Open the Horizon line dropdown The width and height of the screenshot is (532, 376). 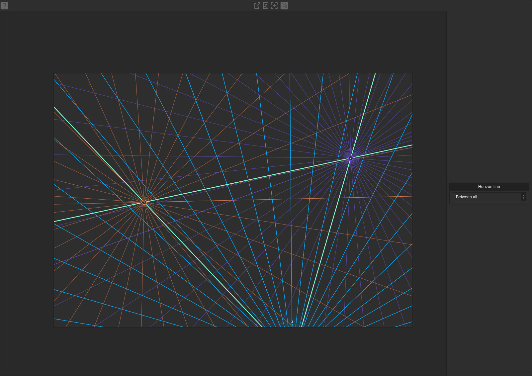click(489, 197)
